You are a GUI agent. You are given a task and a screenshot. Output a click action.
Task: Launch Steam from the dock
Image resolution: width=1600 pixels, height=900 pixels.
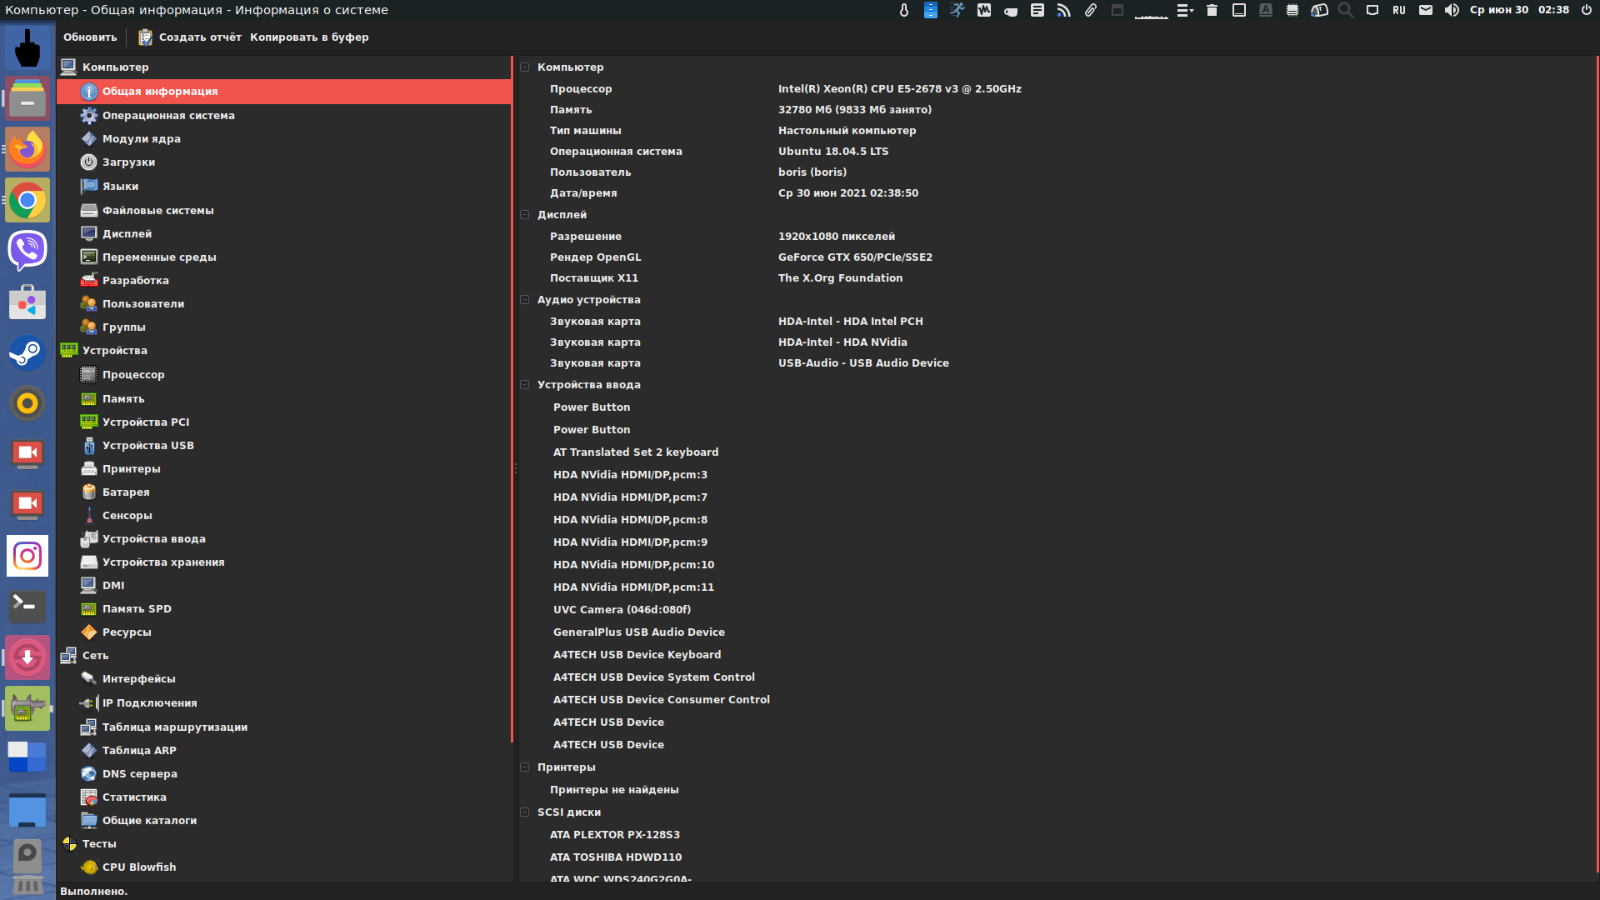pyautogui.click(x=27, y=353)
